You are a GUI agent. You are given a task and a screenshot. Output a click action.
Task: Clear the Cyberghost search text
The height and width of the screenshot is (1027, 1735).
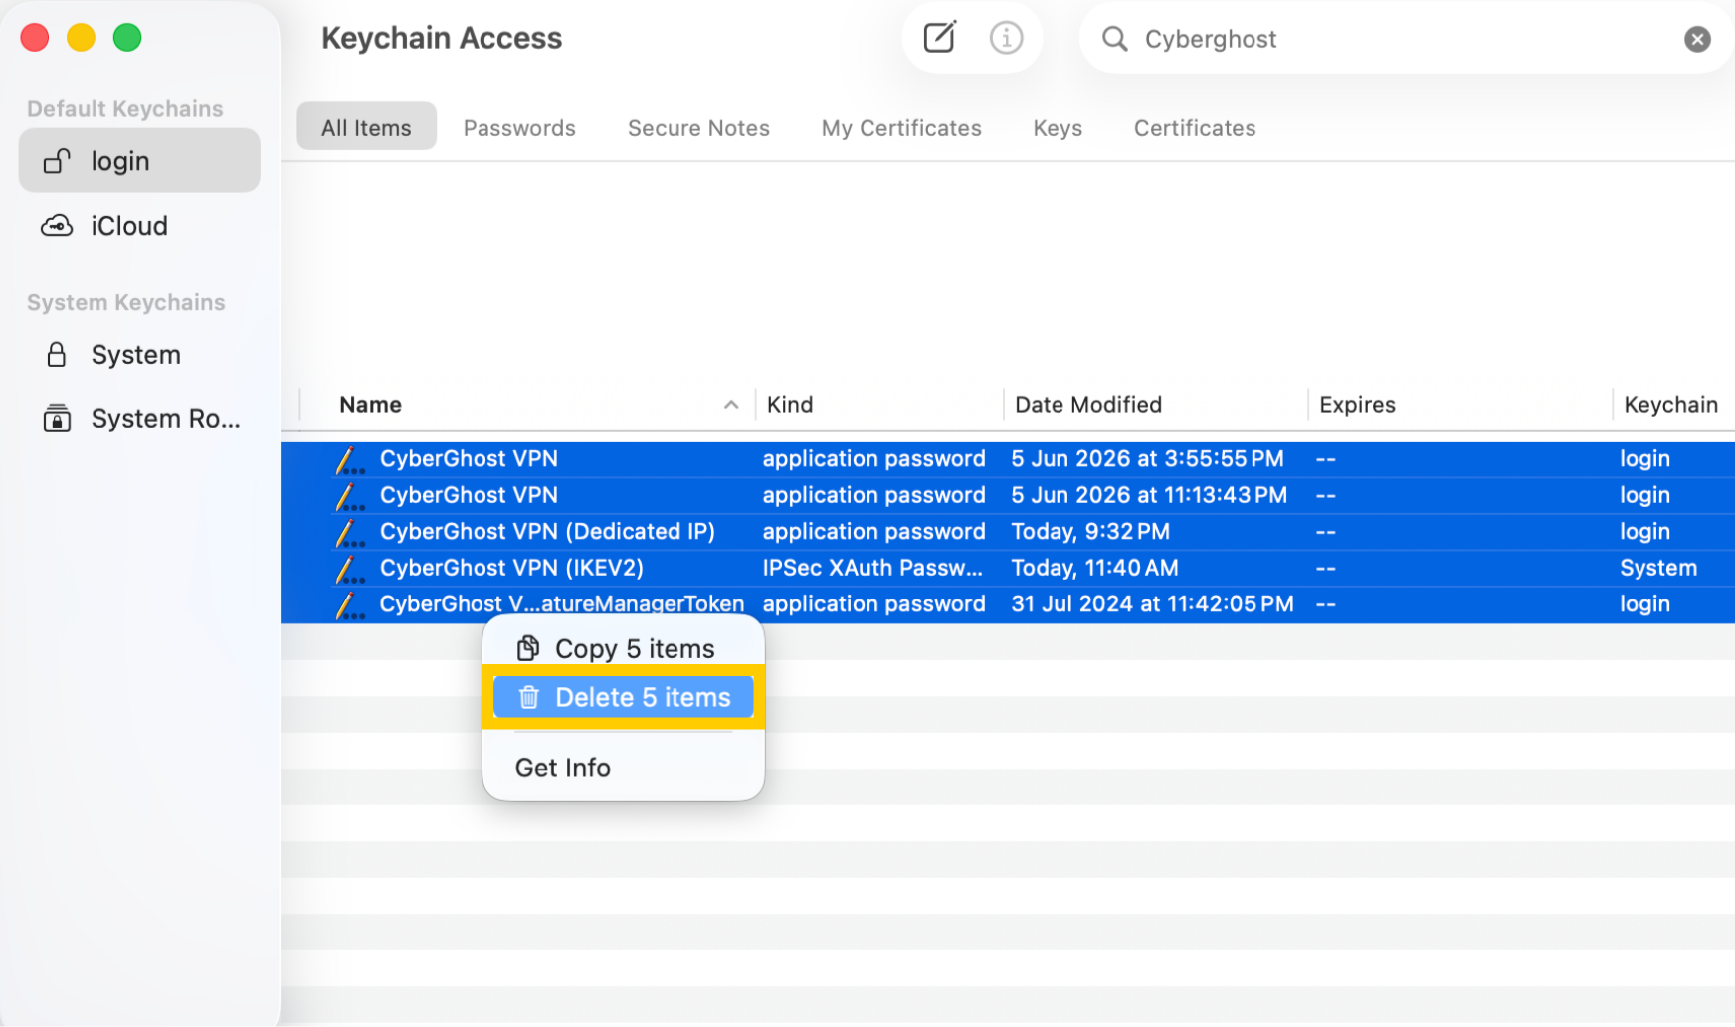coord(1697,39)
